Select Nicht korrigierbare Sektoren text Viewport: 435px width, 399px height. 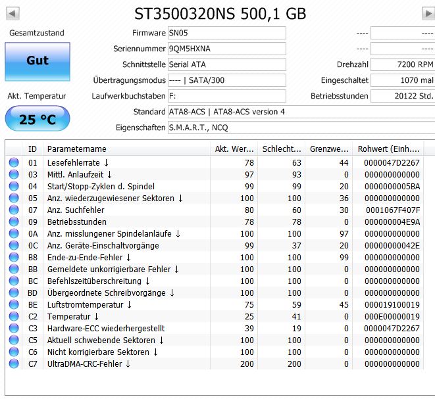click(x=103, y=352)
